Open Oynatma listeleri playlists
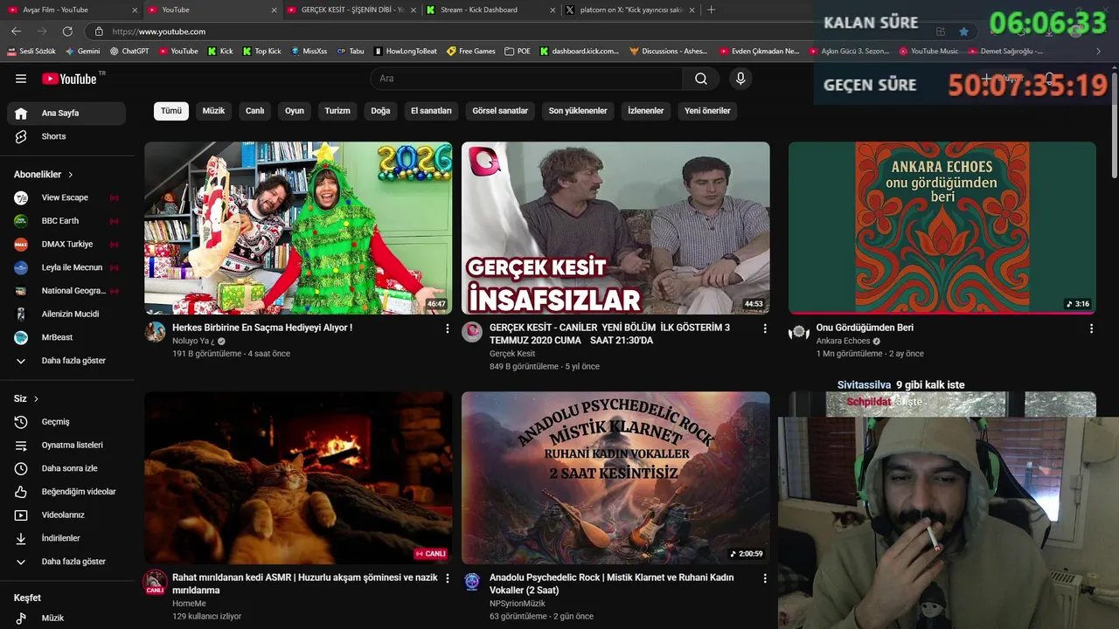The height and width of the screenshot is (629, 1119). (66, 445)
